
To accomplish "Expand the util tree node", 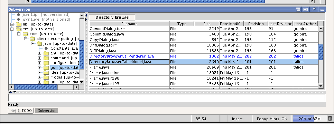I will click(40, 82).
